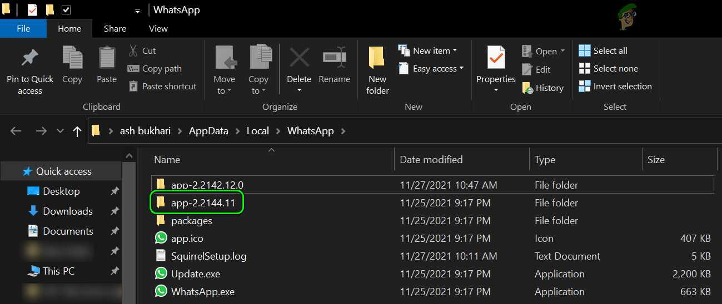722x304 pixels.
Task: Click the Paste clipboard icon
Action: pos(107,58)
